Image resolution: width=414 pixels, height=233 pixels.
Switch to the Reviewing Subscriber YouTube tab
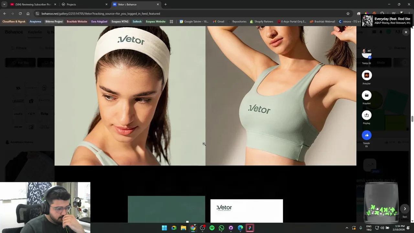(33, 5)
